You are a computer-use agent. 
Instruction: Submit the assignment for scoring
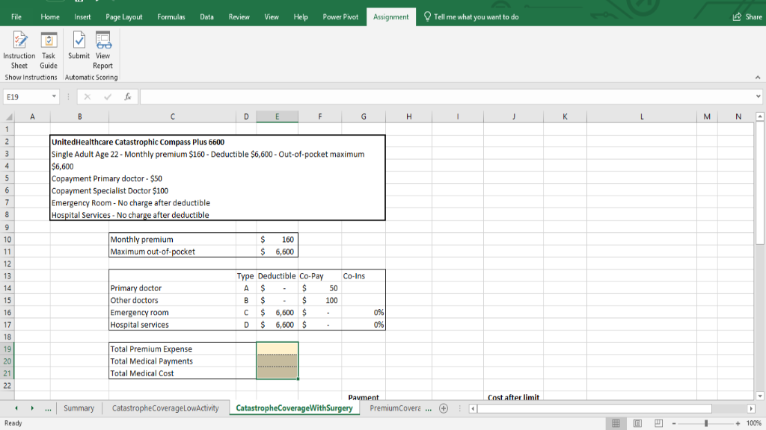coord(79,46)
